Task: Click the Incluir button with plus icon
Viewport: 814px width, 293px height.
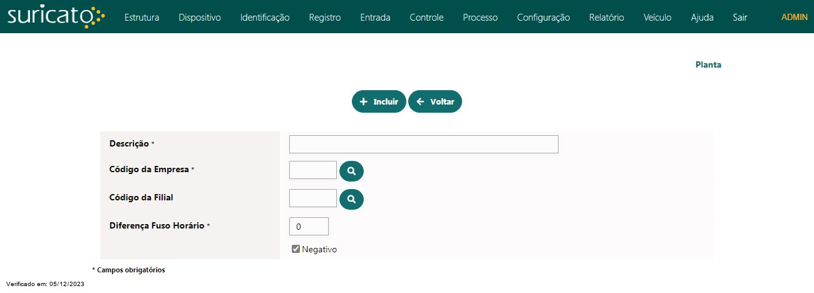Action: [x=379, y=101]
